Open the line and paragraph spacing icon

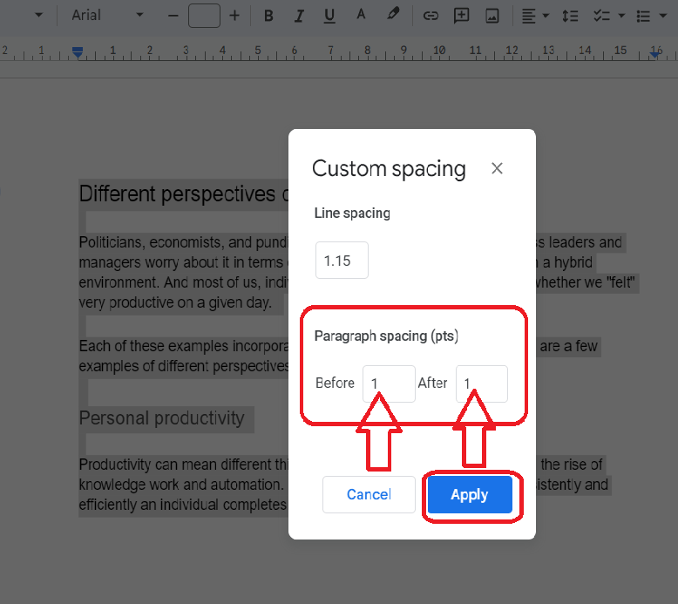(570, 16)
